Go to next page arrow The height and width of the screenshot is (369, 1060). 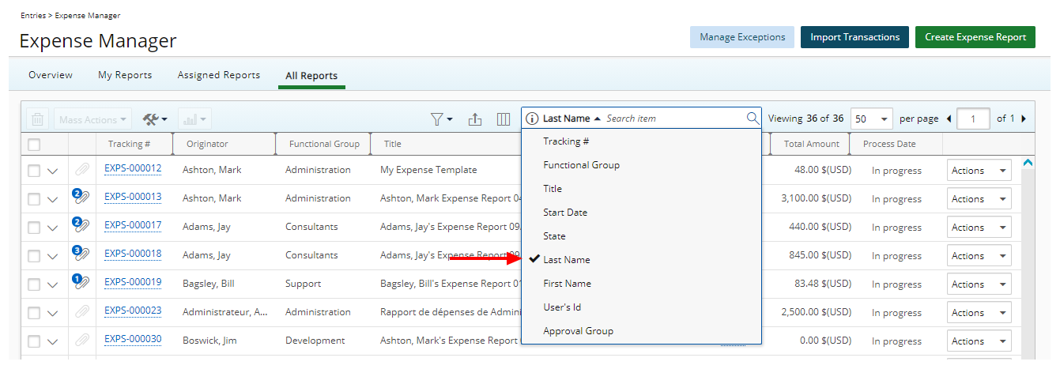(x=1024, y=119)
